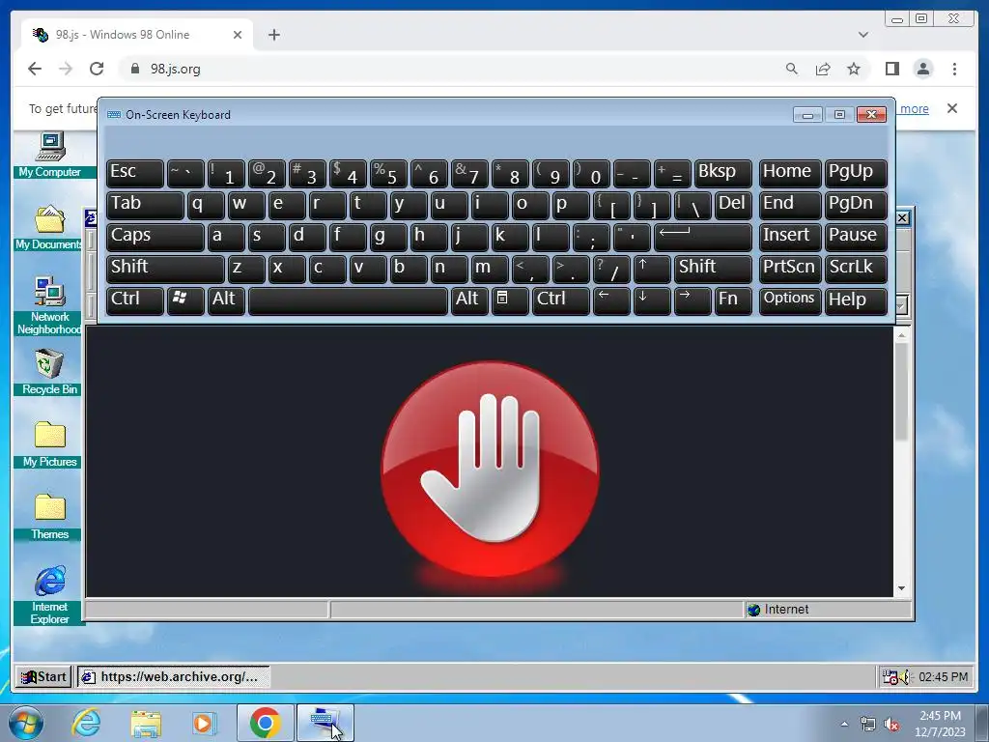Open Chrome profile avatar
Image resolution: width=989 pixels, height=742 pixels.
tap(923, 69)
